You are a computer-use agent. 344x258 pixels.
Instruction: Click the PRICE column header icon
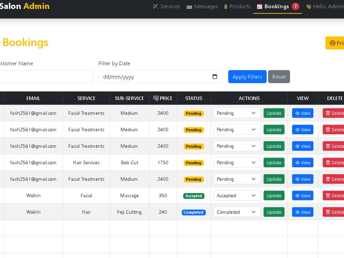click(156, 98)
